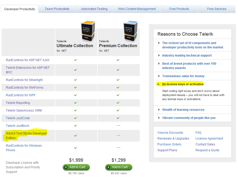Expand Industry-leading technical support reason

click(x=187, y=56)
